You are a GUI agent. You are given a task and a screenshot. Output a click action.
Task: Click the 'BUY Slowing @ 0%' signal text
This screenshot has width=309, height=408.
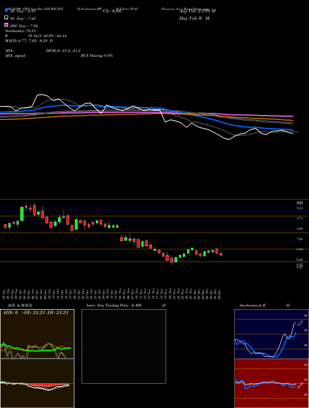[96, 56]
